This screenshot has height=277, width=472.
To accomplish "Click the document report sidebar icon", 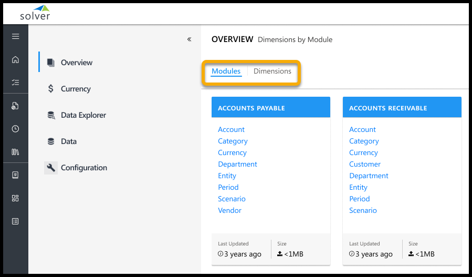I will point(15,106).
